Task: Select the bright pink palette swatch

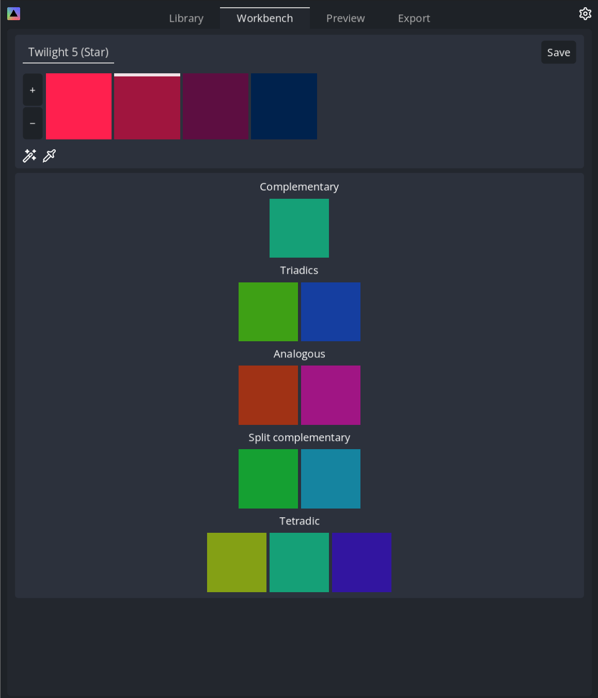Action: tap(78, 106)
